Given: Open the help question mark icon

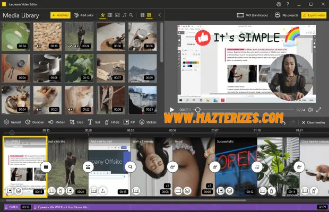Looking at the screenshot, I should pos(288,4).
